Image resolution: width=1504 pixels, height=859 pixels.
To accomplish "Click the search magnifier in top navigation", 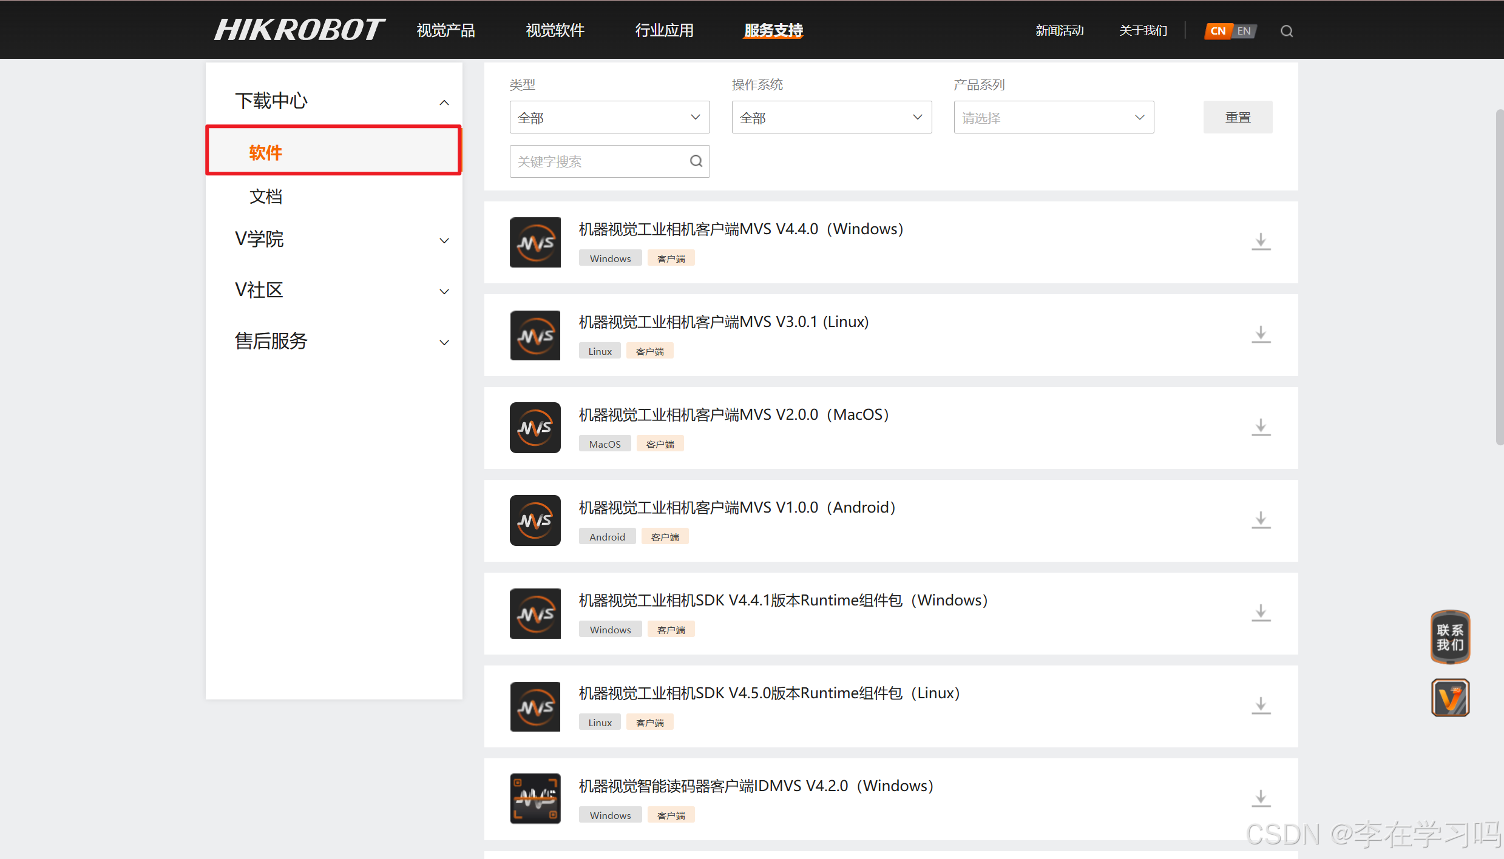I will pyautogui.click(x=1286, y=31).
